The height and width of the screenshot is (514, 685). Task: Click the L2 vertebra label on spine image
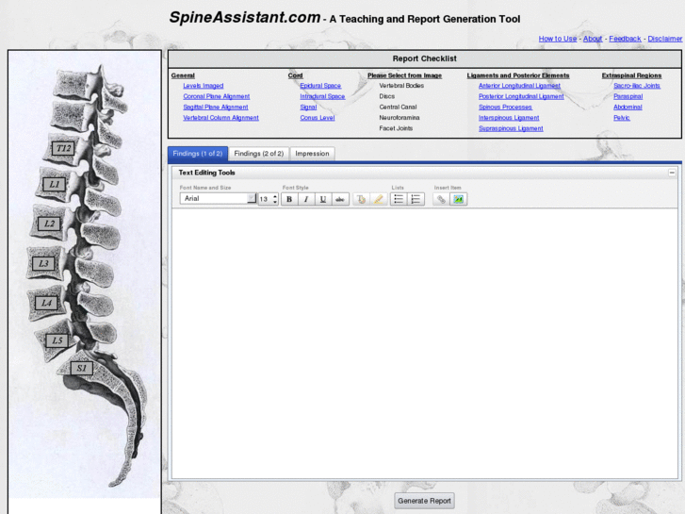point(49,224)
